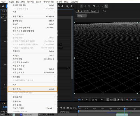Select 빠른 적용(Q)... menu entry
Viewport: 140px width, 116px height.
33,16
